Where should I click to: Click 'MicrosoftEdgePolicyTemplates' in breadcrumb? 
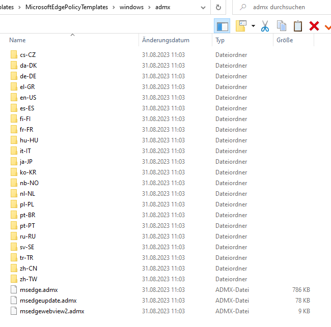pyautogui.click(x=67, y=7)
